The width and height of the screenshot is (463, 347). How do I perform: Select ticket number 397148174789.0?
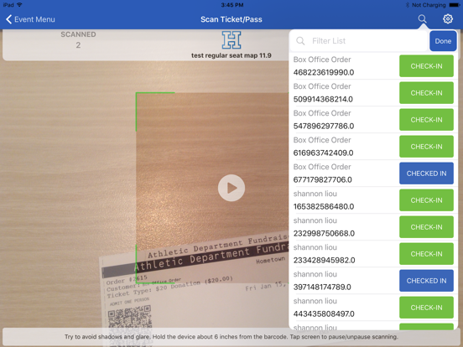click(322, 287)
